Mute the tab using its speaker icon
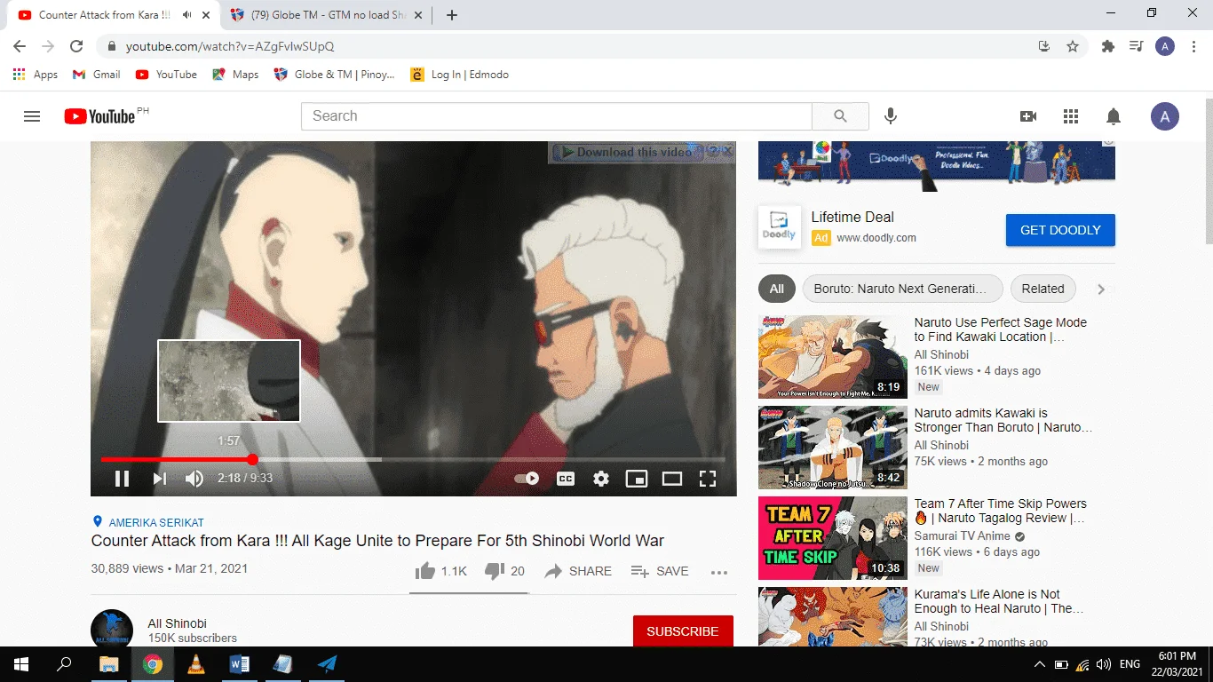 click(x=186, y=15)
